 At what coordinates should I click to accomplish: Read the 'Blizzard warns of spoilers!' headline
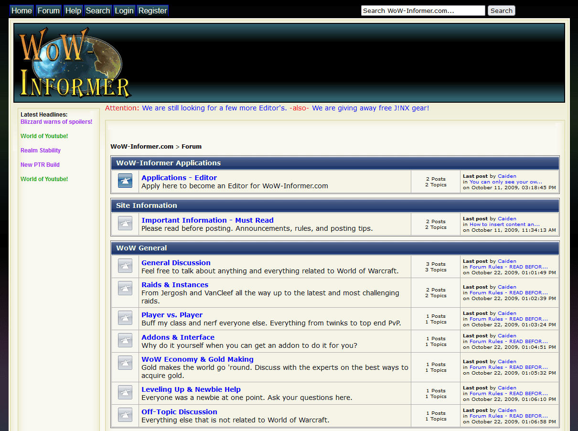pyautogui.click(x=56, y=122)
